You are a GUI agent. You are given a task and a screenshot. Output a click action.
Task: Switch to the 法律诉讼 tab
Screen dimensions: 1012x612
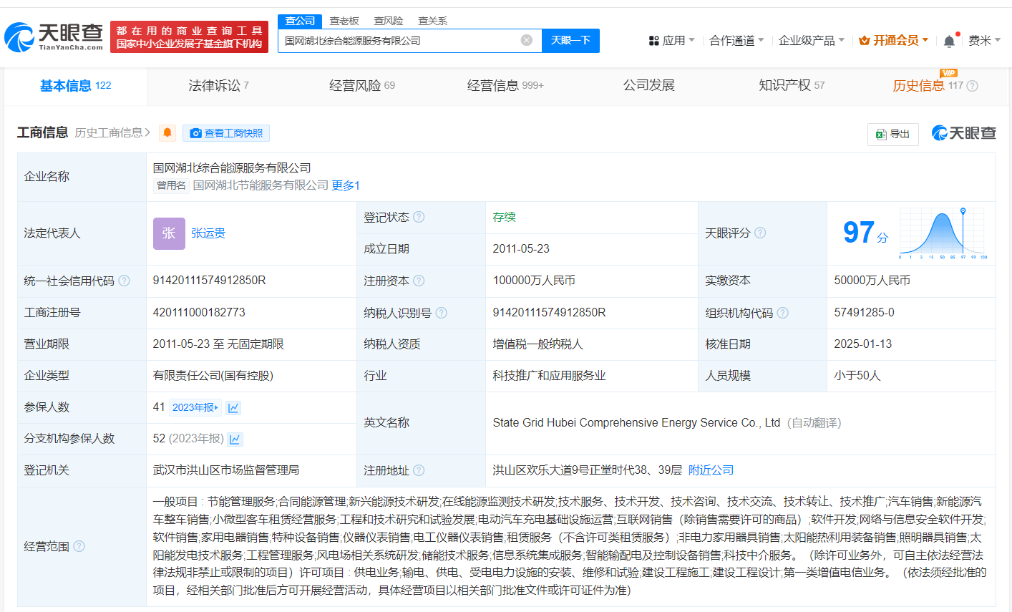pos(218,86)
